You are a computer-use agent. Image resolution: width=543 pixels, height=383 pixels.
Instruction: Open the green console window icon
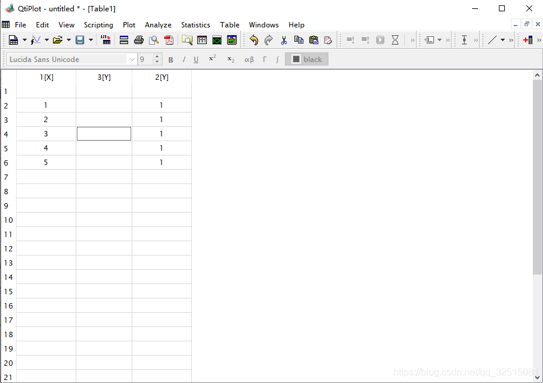[x=217, y=40]
